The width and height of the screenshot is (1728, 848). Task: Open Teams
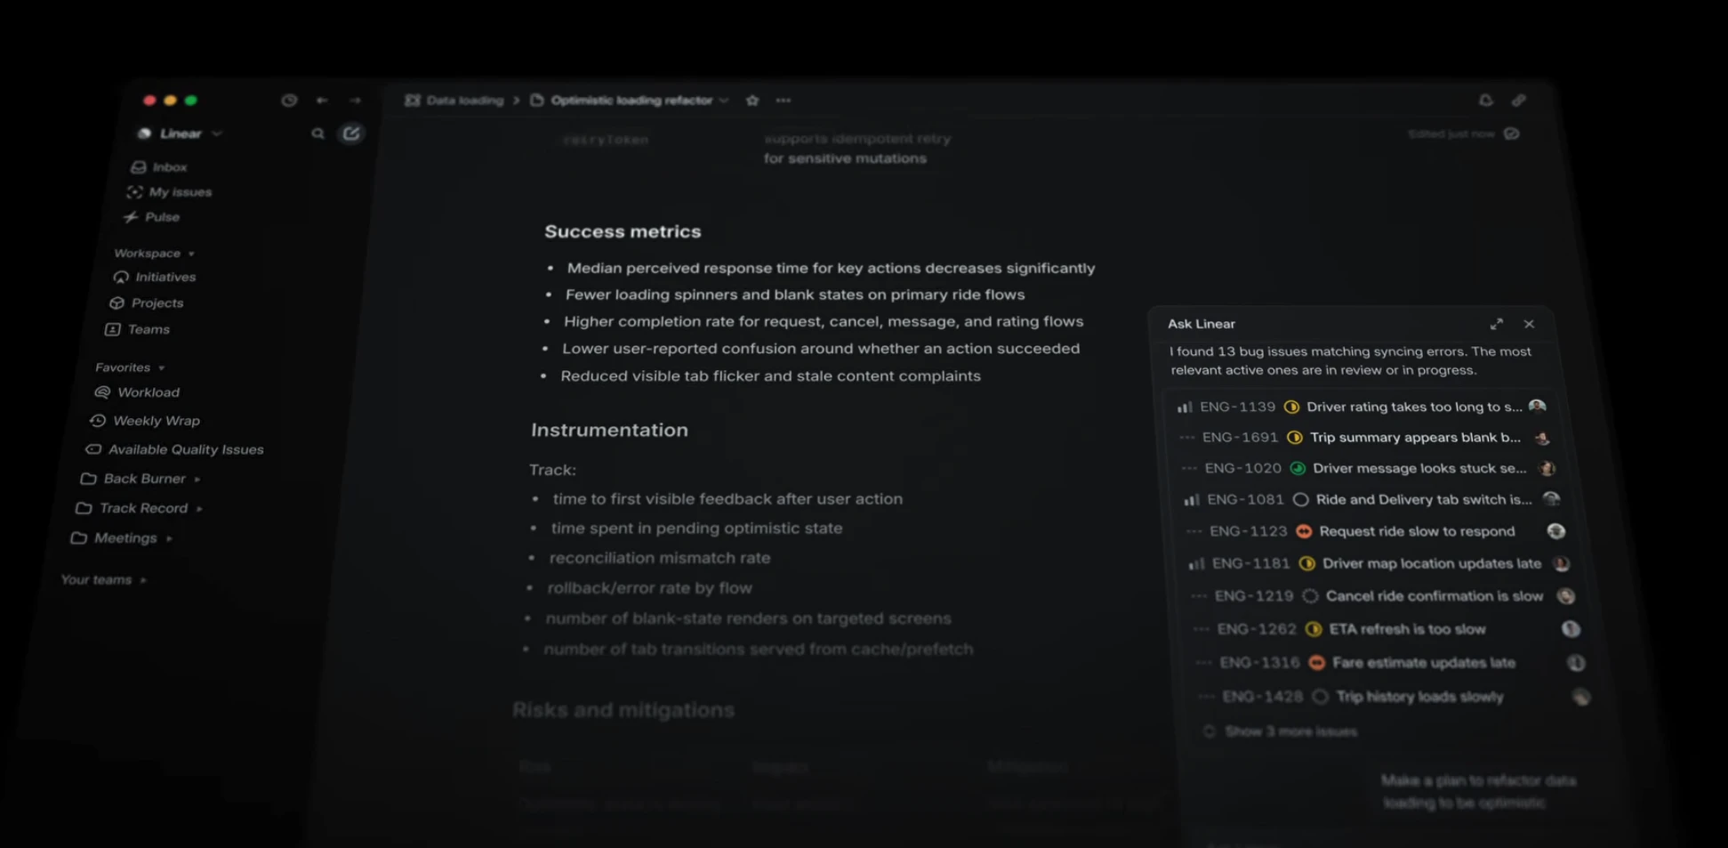pos(138,329)
